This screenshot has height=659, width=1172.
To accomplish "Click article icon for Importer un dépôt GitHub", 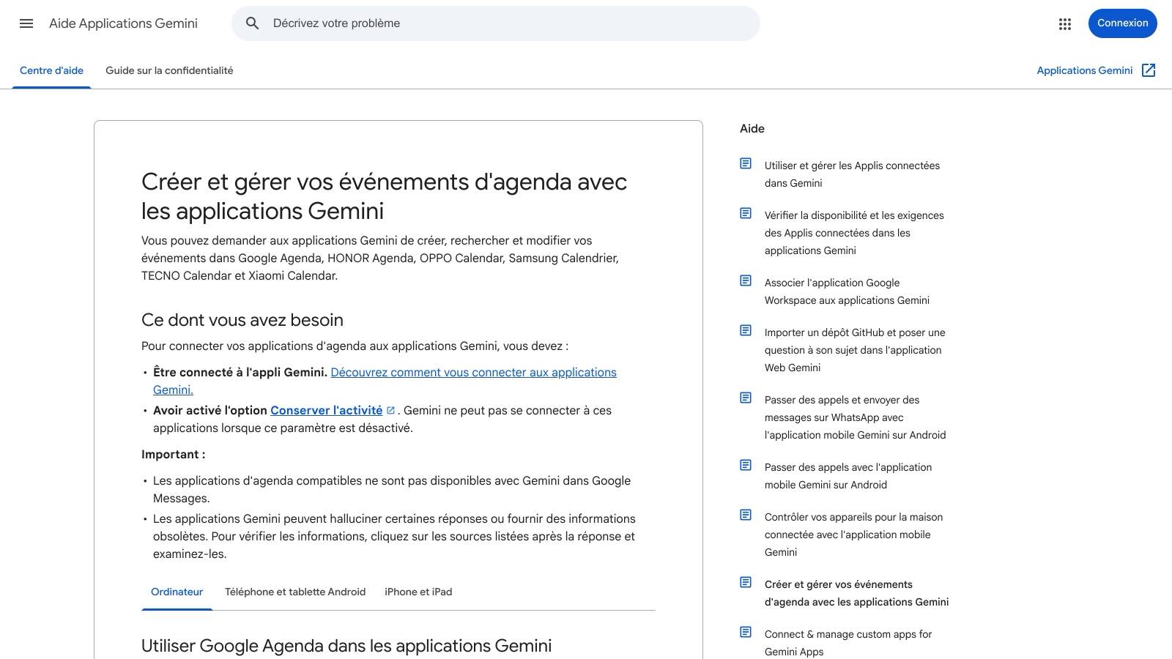I will pos(746,330).
